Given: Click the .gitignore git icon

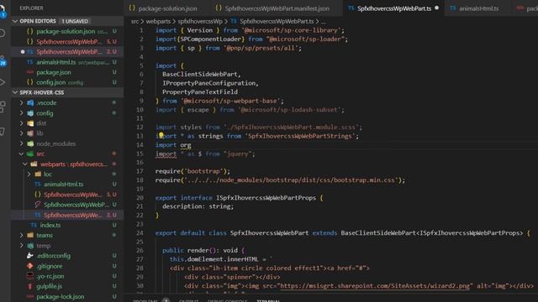Looking at the screenshot, I should tap(30, 266).
